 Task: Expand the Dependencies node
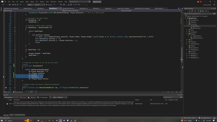coord(187,20)
